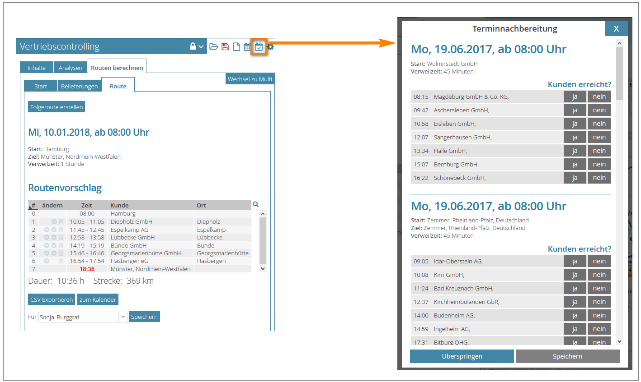Create new document via blank page icon
This screenshot has height=382, width=641.
(236, 47)
